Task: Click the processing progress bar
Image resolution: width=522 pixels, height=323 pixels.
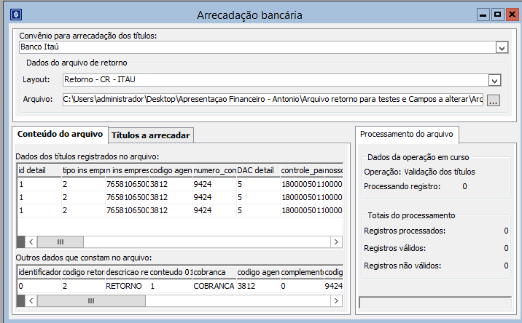Action: 435,303
